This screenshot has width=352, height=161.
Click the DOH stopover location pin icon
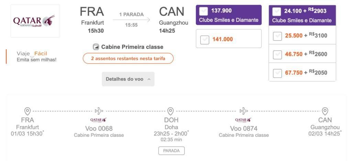(x=170, y=111)
